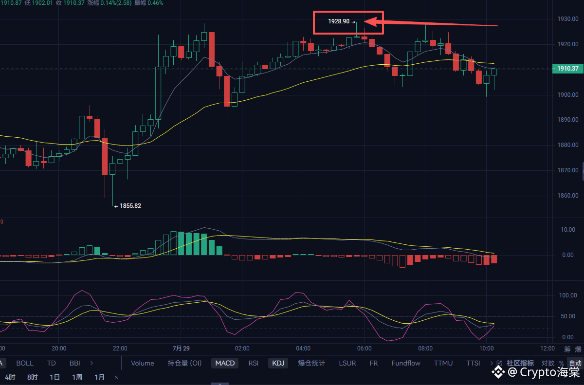Click the 06:00 time axis label
Screen dimensions: 584x385
364,348
